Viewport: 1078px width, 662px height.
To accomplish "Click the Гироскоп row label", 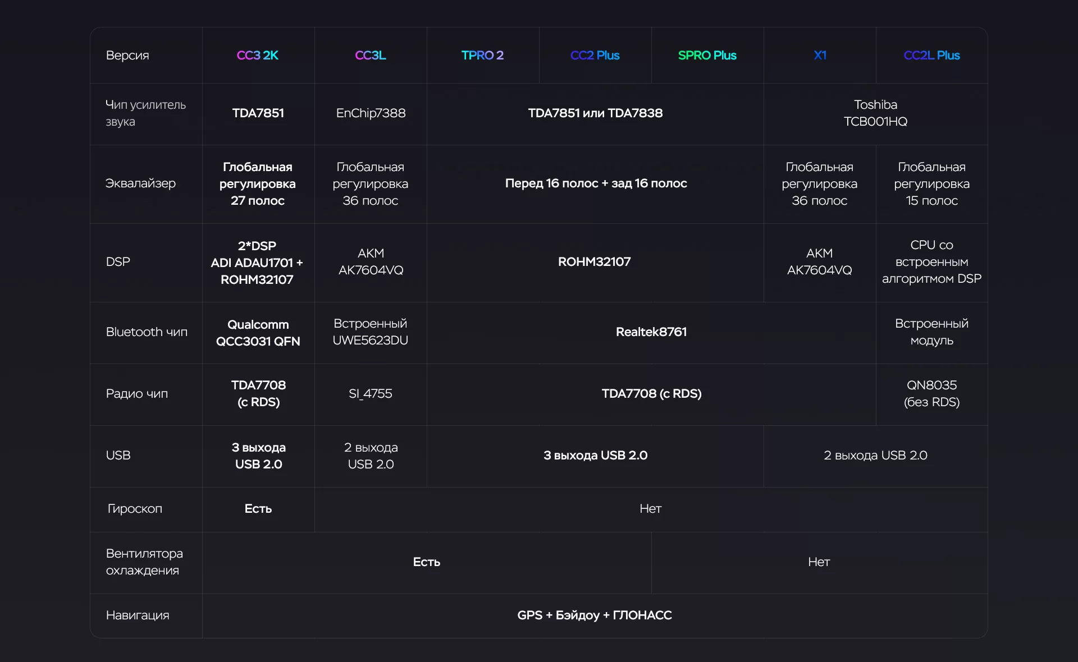I will 135,509.
